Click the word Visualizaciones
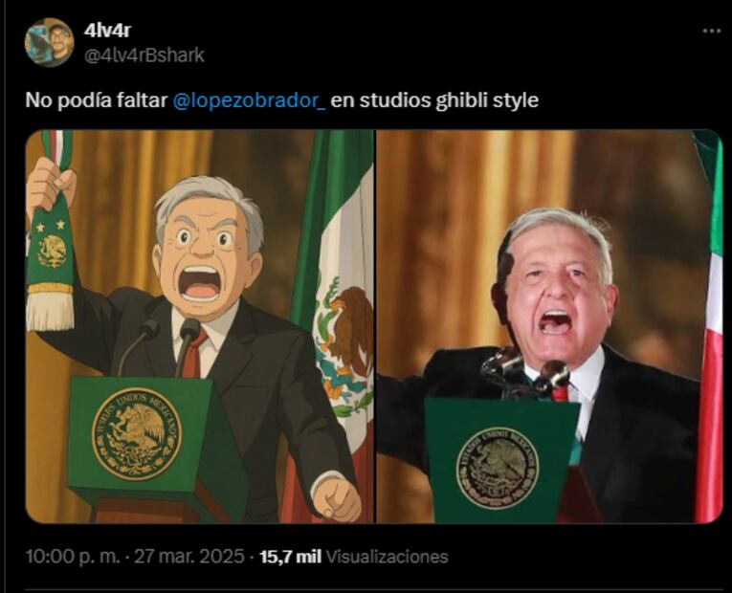This screenshot has width=732, height=593. coord(387,556)
